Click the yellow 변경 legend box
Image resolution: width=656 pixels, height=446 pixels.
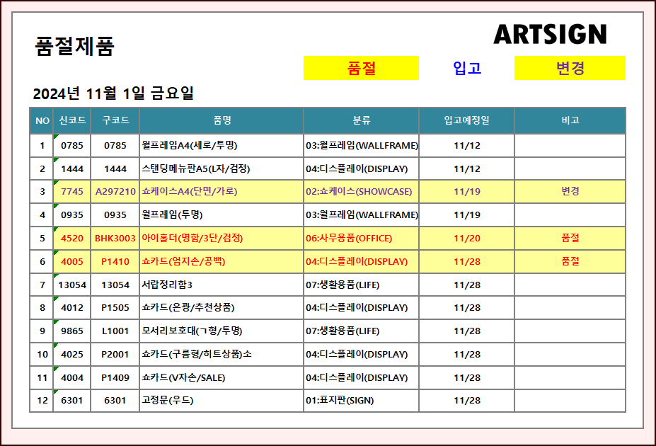point(570,68)
